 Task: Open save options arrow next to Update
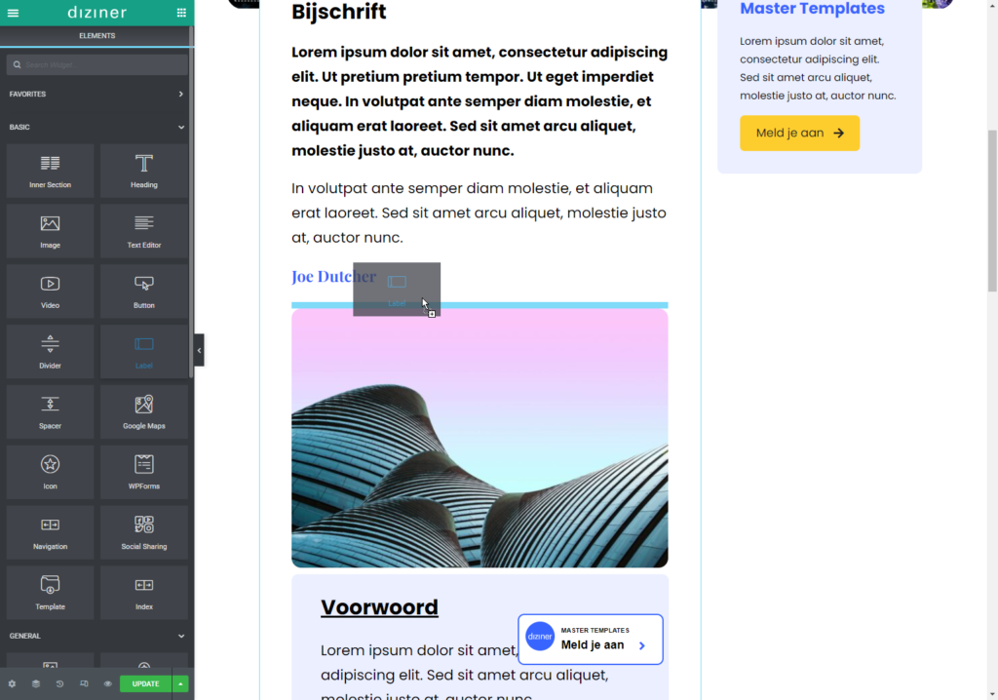pos(180,683)
